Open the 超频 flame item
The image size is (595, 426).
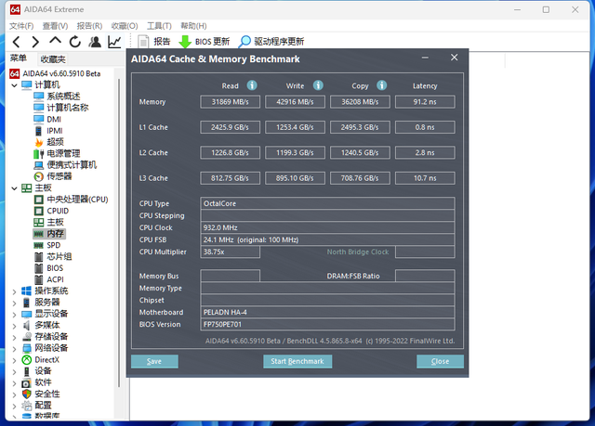point(49,142)
